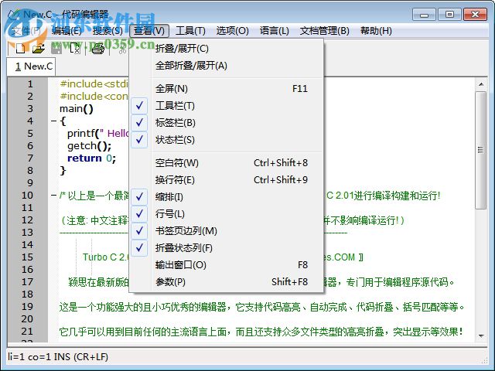Toggle 状态栏(S) checked menu item

[x=226, y=140]
